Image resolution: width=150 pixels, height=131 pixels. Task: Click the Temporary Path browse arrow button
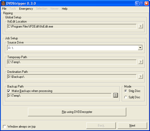[141, 62]
